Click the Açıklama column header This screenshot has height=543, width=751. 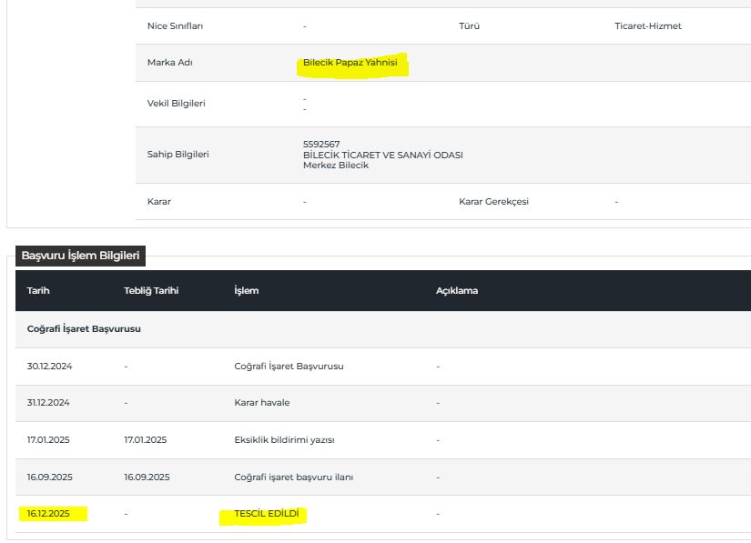click(456, 291)
